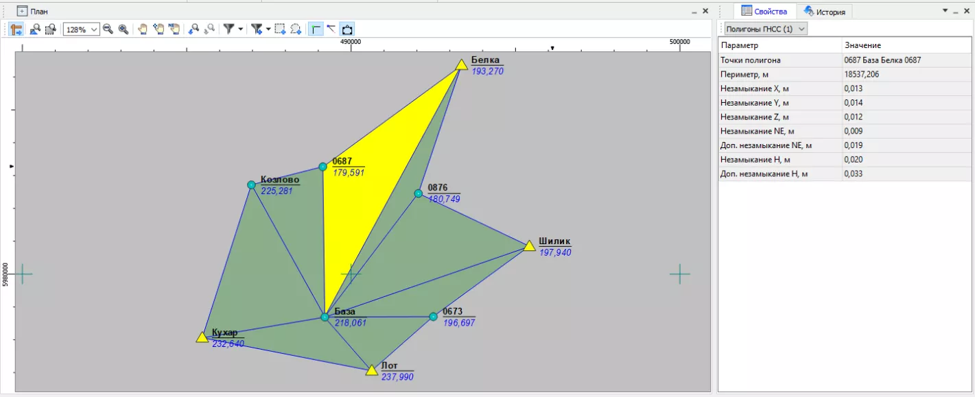
Task: Click the zoom in magnifier icon
Action: pyautogui.click(x=124, y=29)
